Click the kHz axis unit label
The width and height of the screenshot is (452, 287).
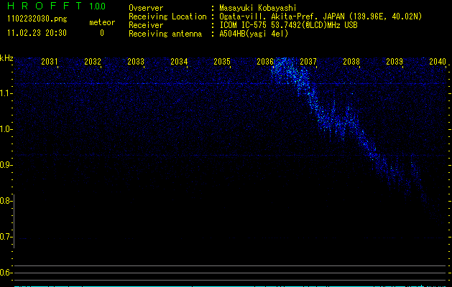6,58
